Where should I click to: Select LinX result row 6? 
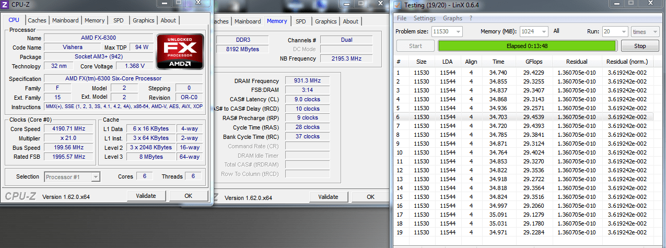[x=524, y=117]
